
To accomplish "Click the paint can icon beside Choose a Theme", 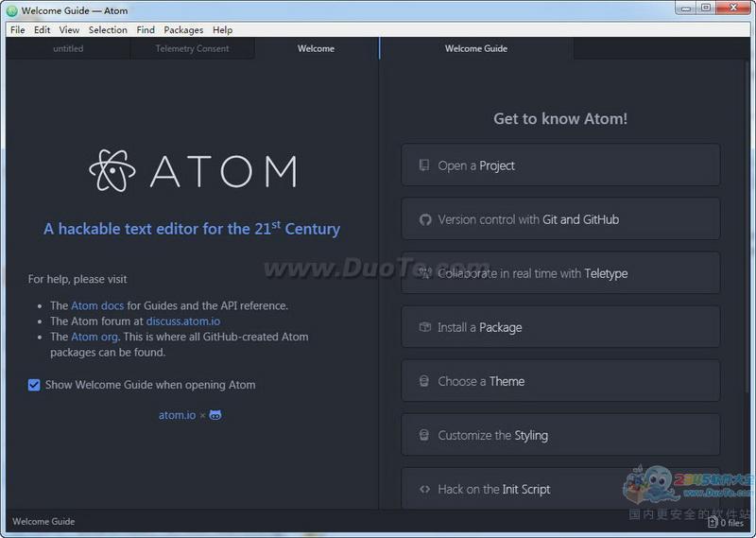I will (x=423, y=381).
